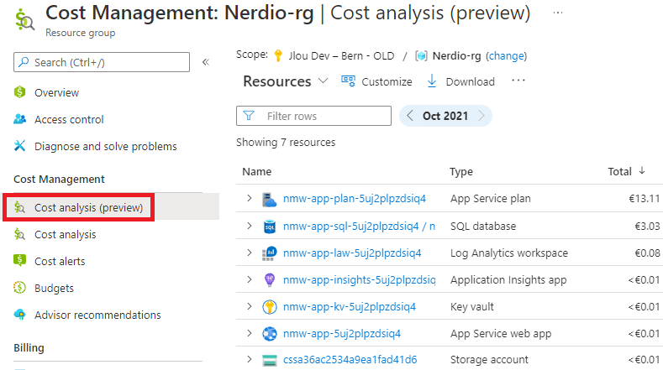Open nmw-app-plan-5uj2plpzdsiq4 resource link
Viewport: 663px width, 370px height.
(x=355, y=199)
